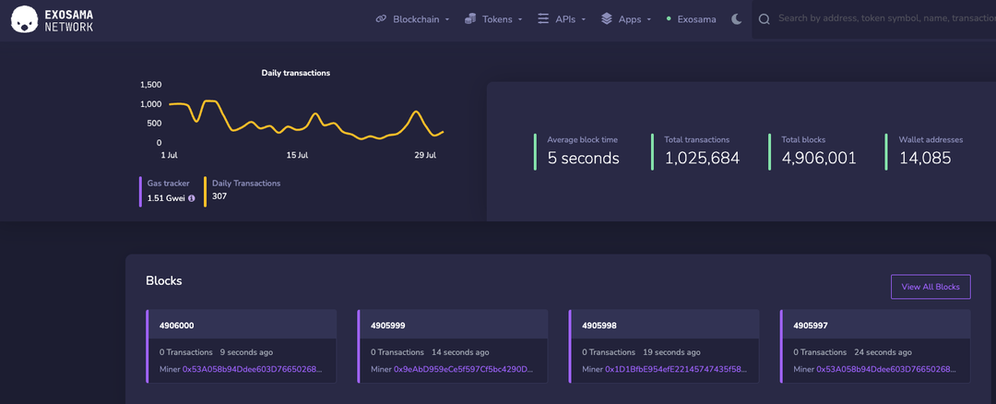This screenshot has width=996, height=404.
Task: Toggle dark mode with the moon icon
Action: [x=736, y=19]
